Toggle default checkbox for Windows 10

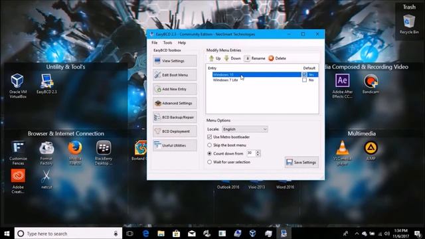[x=304, y=74]
